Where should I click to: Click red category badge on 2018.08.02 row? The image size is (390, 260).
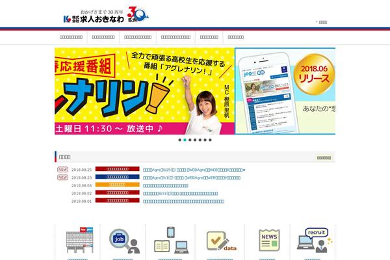pos(118,192)
